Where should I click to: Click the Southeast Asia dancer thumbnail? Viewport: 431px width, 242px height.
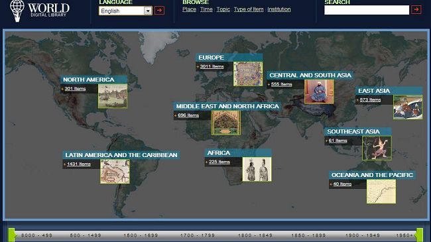[x=377, y=148]
